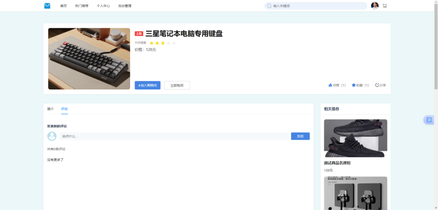Set rating to three stars

pyautogui.click(x=163, y=43)
